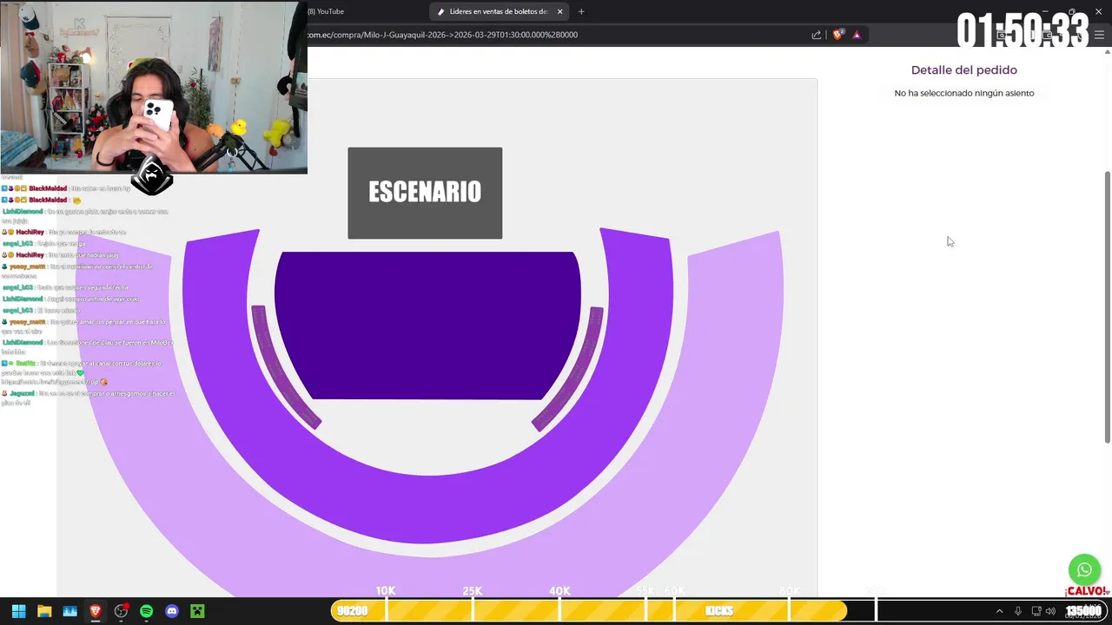Click the KICKS yellow progress bar
The width and height of the screenshot is (1112, 625).
[589, 611]
